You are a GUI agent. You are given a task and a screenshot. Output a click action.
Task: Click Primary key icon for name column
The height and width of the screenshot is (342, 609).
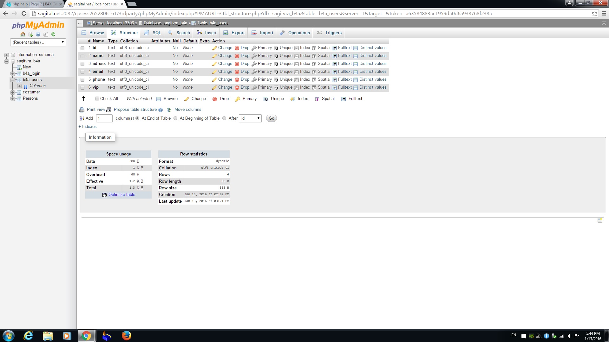(254, 56)
